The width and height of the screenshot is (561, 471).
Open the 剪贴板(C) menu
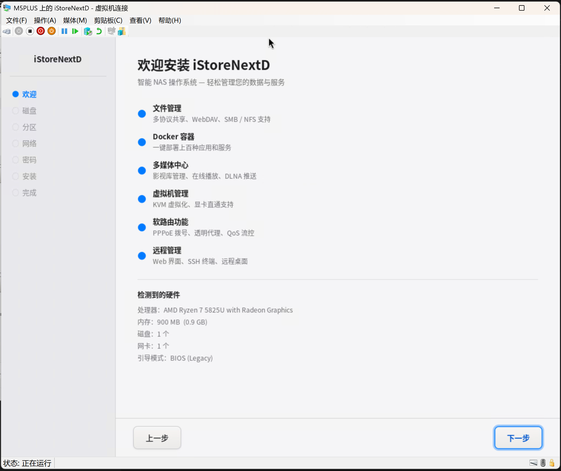point(108,20)
